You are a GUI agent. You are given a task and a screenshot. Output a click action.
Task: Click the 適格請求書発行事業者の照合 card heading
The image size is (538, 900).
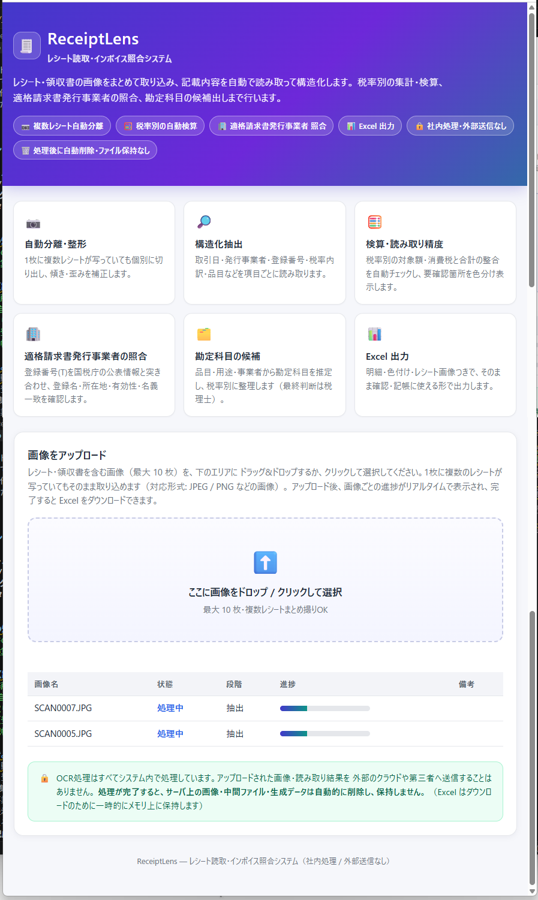pos(86,356)
